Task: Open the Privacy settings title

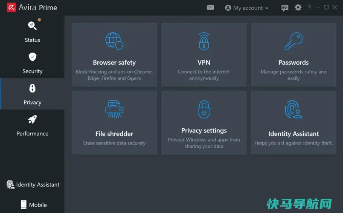Action: pyautogui.click(x=204, y=130)
